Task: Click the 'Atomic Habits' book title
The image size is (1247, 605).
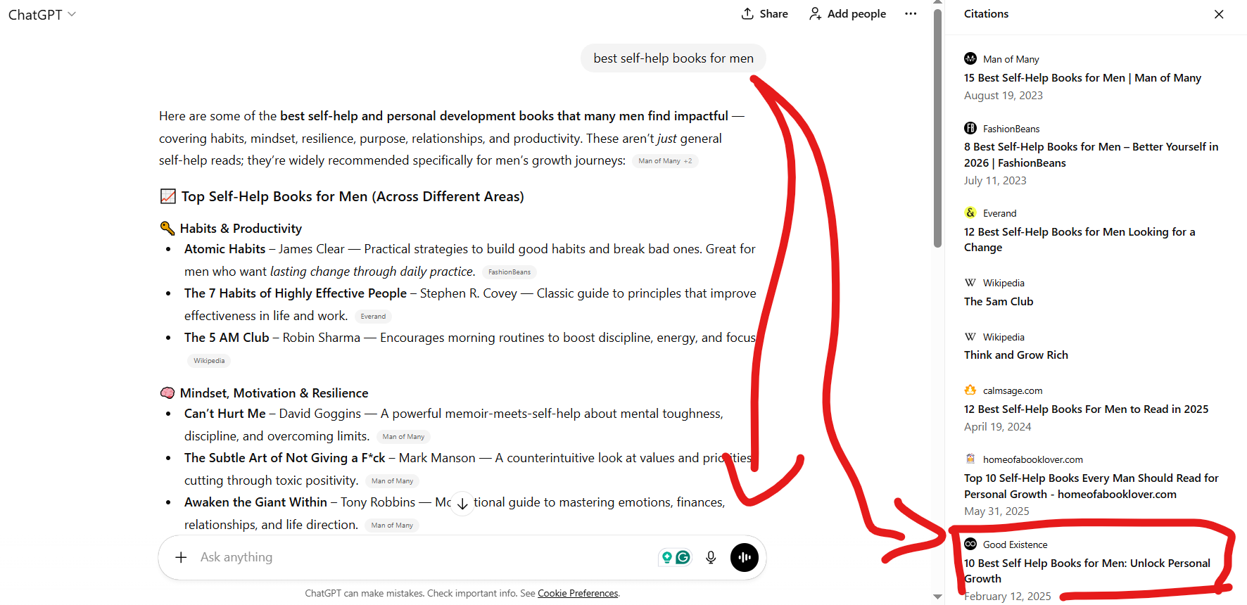Action: pyautogui.click(x=225, y=249)
